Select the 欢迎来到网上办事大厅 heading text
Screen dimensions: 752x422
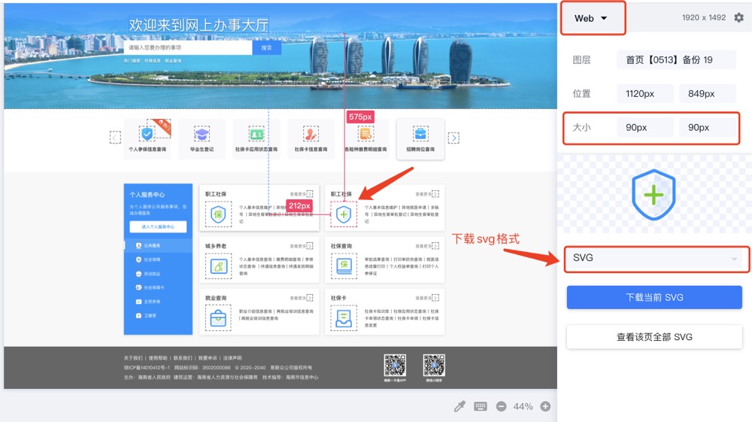[x=199, y=25]
